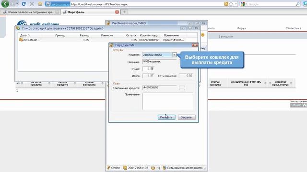The image size is (307, 172).
Task: Focus the Примечание note text area
Action: (168, 101)
